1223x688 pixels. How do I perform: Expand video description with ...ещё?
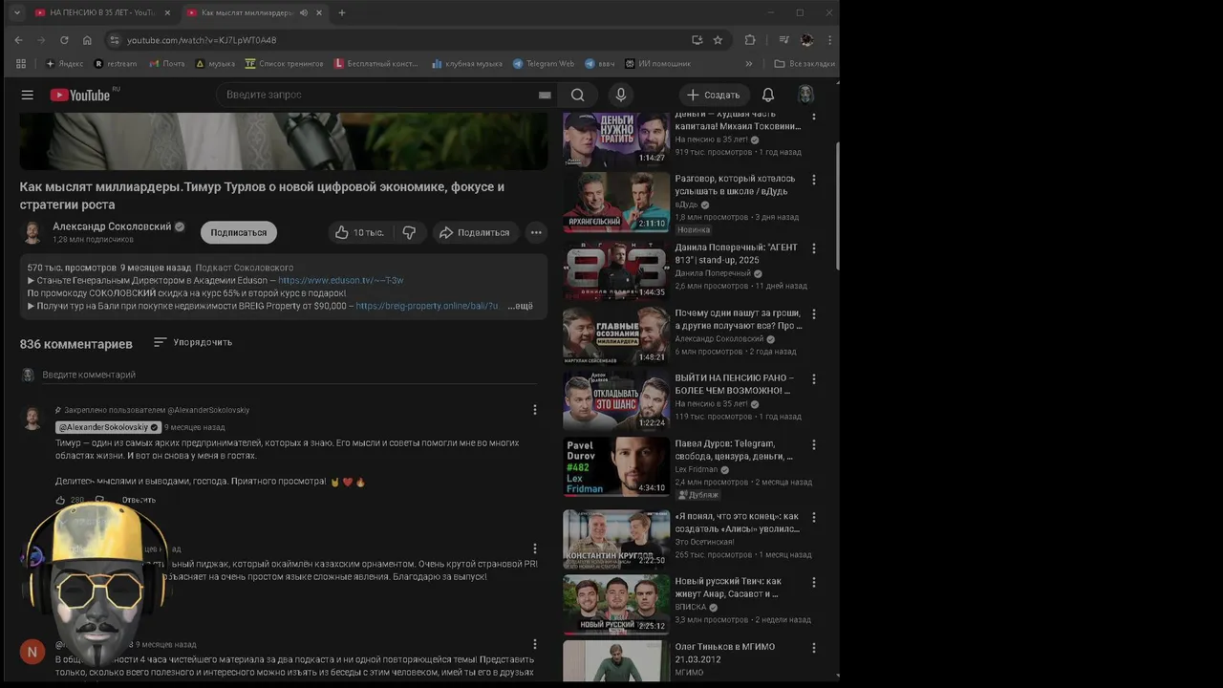click(520, 306)
